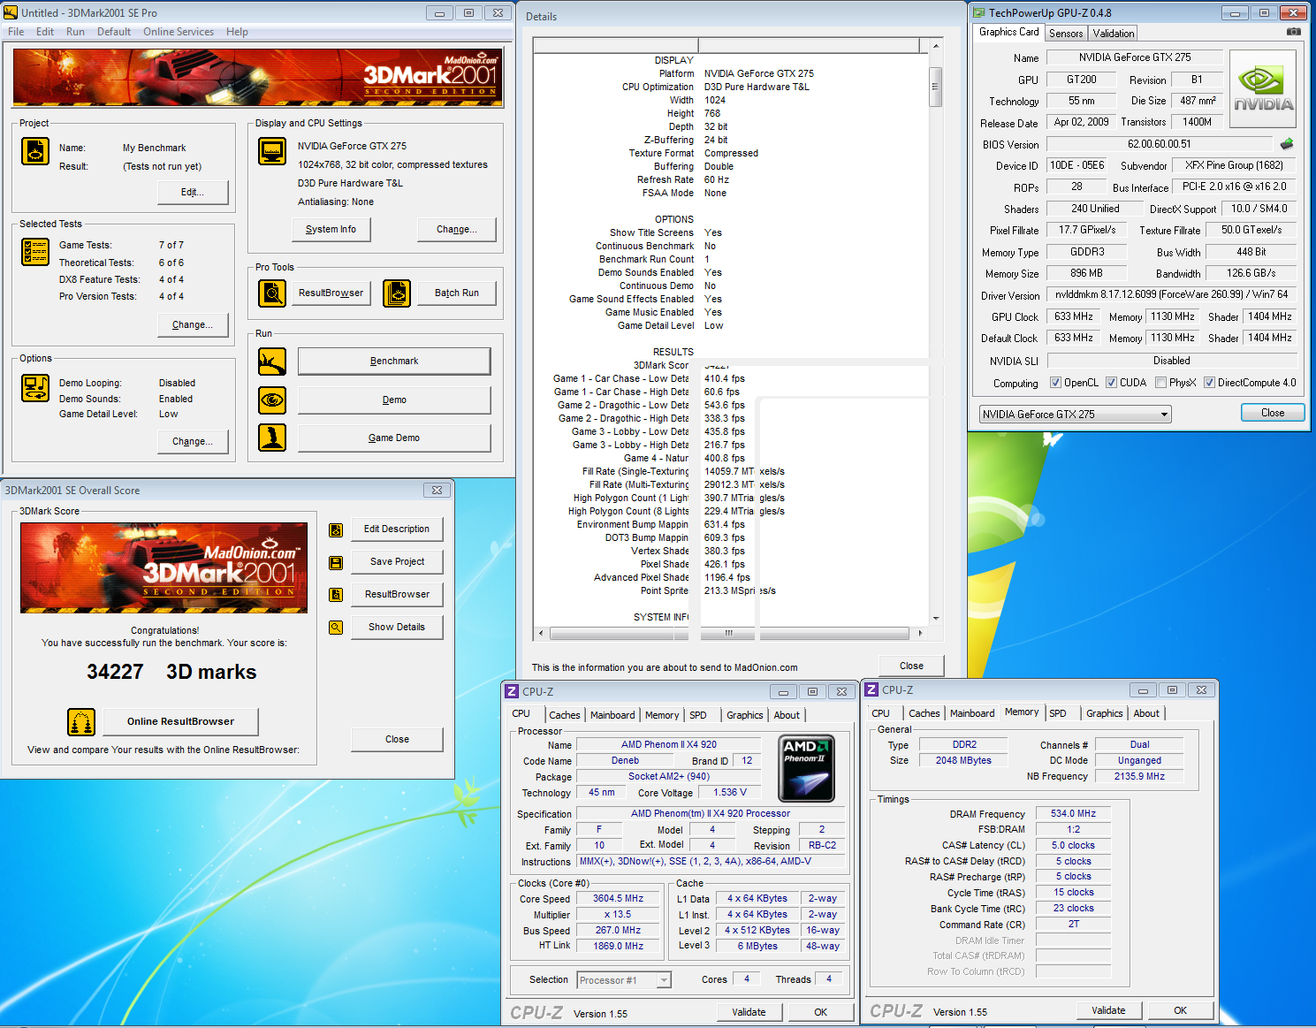Toggle the PhysX checkbox in GPU-Z
The height and width of the screenshot is (1028, 1316).
[x=1160, y=383]
